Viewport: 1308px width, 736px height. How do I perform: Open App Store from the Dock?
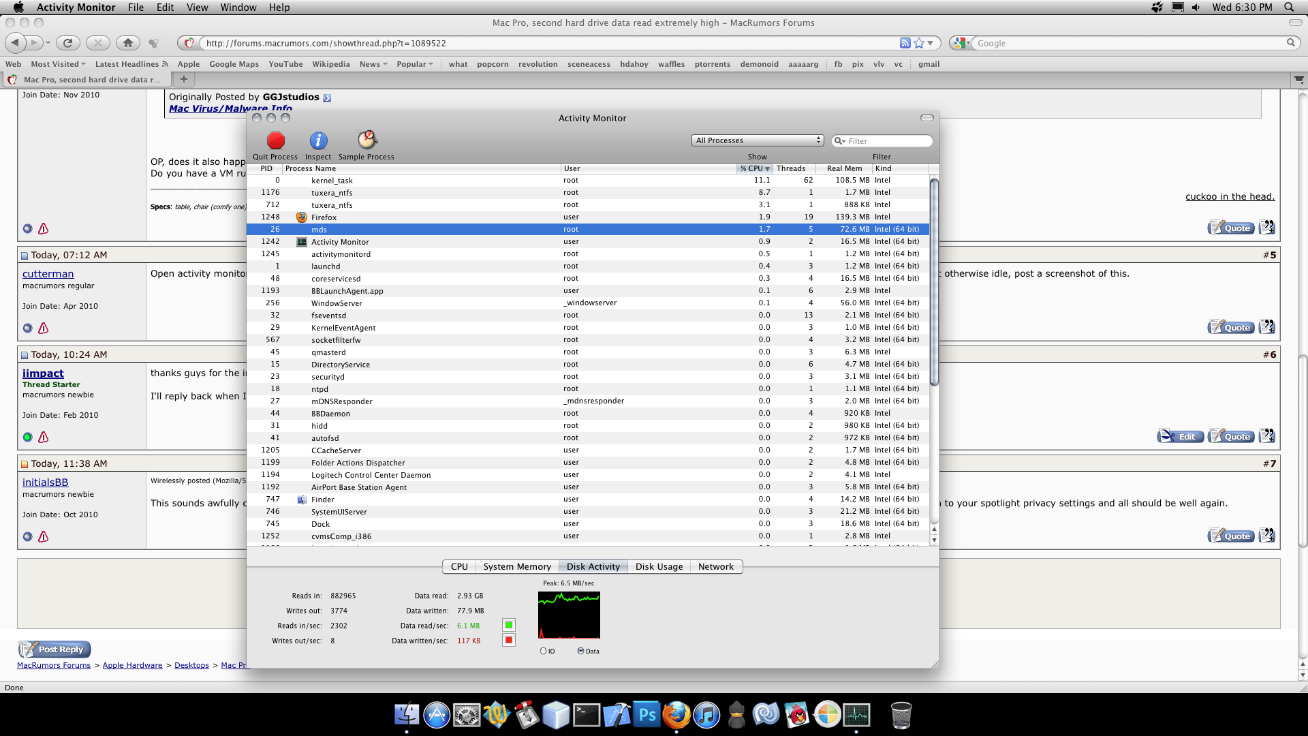pyautogui.click(x=437, y=715)
